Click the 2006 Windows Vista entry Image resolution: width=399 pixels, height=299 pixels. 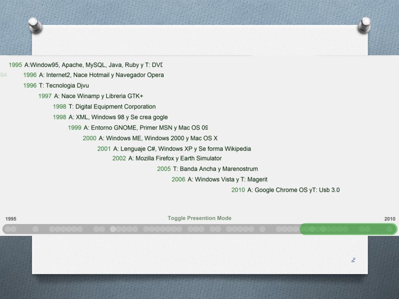(219, 179)
